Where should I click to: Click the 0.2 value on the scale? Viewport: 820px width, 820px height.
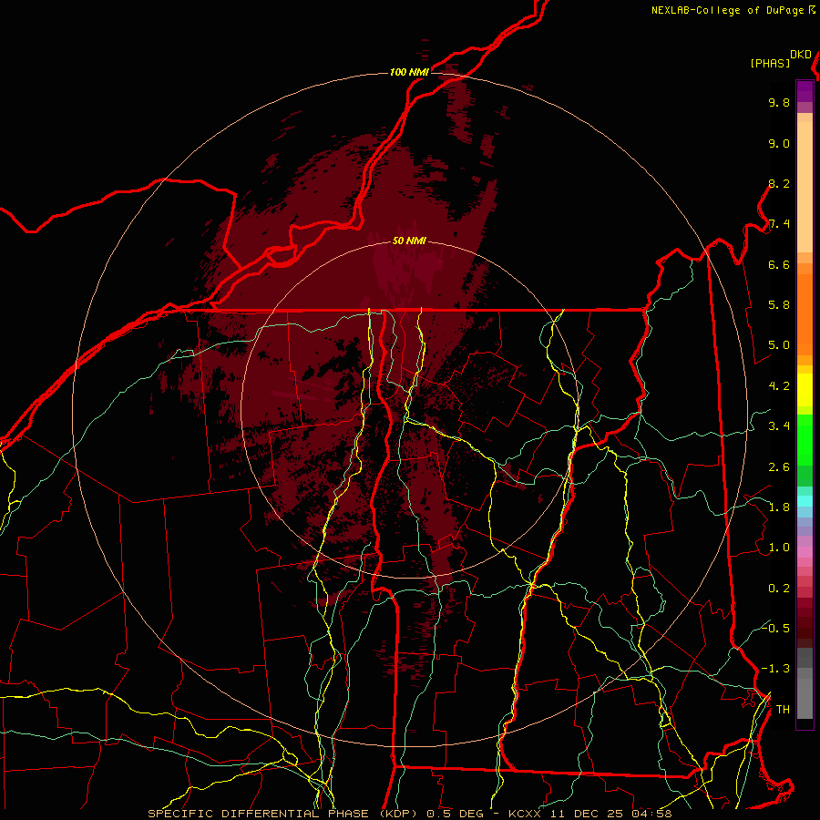pyautogui.click(x=779, y=589)
